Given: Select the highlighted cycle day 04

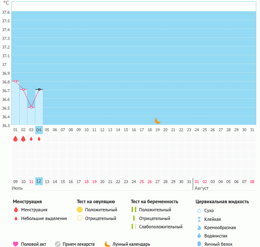Looking at the screenshot, I should click(x=39, y=130).
